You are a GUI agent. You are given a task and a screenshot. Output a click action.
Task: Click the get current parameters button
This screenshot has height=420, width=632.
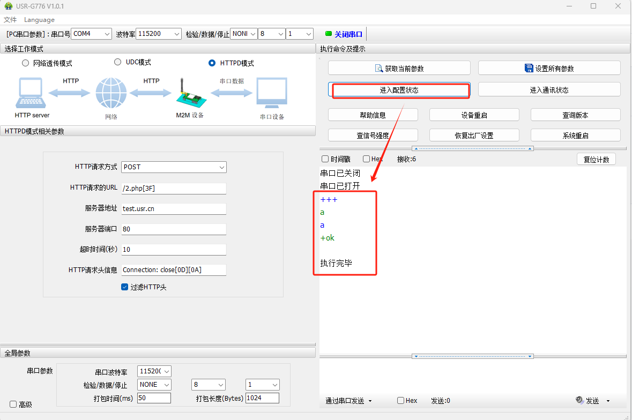click(x=399, y=69)
